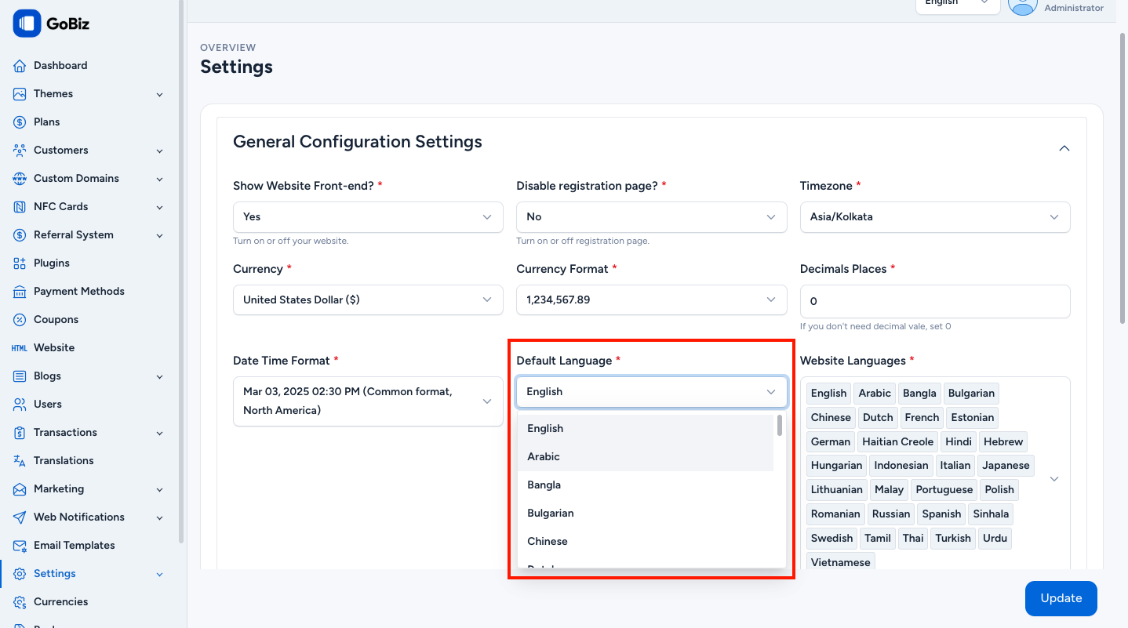Click the GoBiz logo icon
Viewport: 1128px width, 628px height.
pos(27,24)
